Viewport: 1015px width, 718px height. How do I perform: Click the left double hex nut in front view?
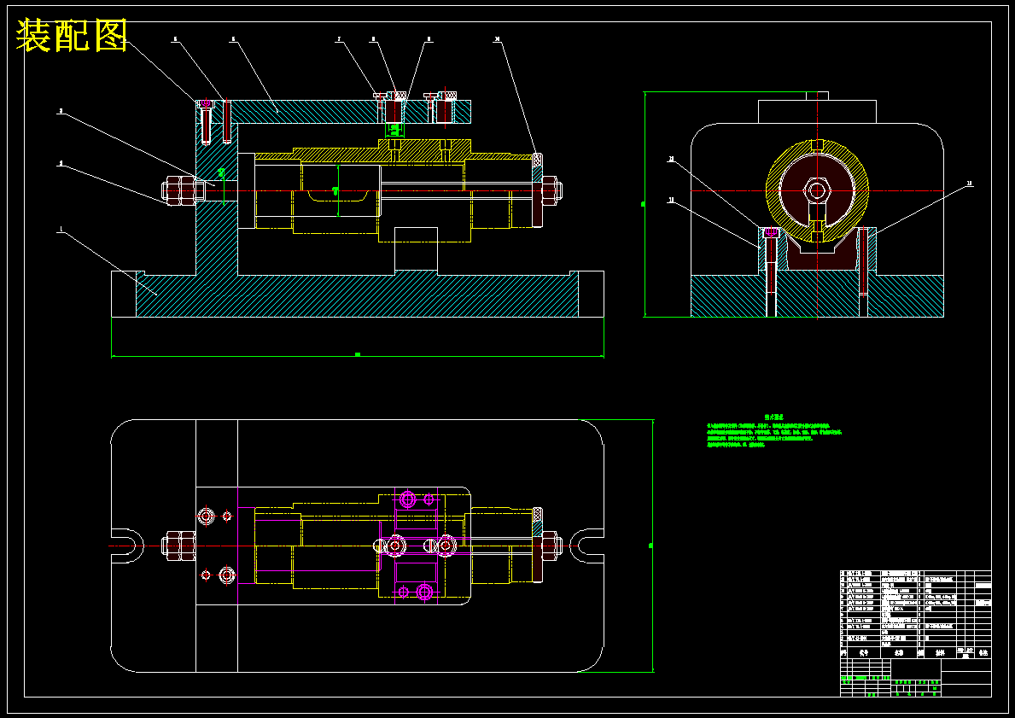coord(180,190)
